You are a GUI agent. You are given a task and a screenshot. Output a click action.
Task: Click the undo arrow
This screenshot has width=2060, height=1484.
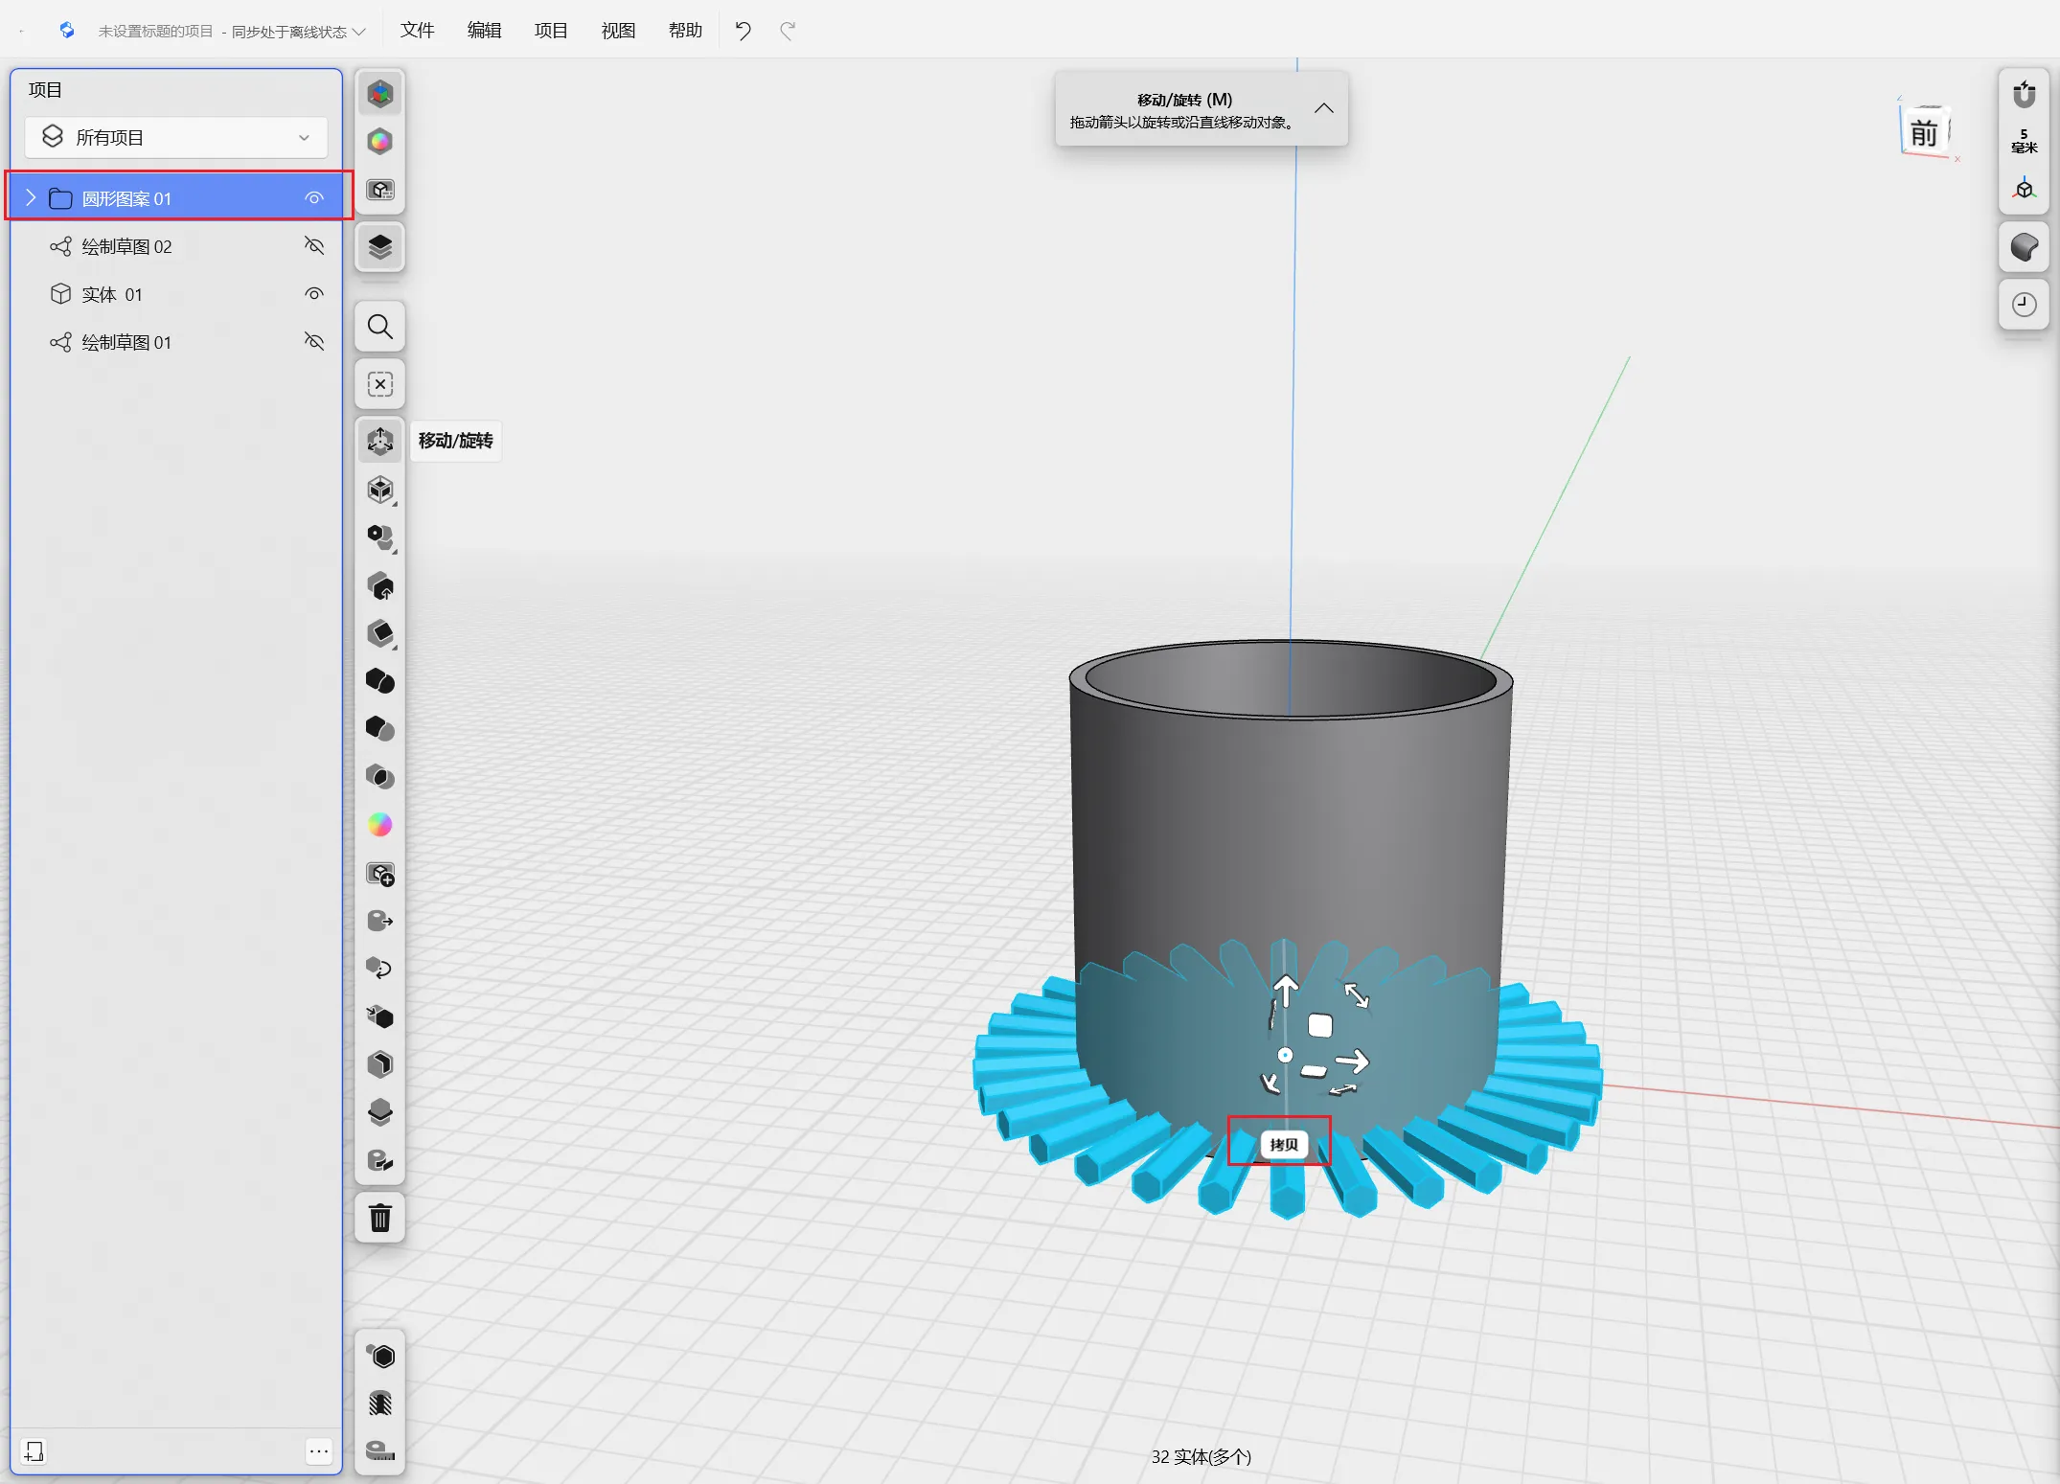pyautogui.click(x=743, y=31)
